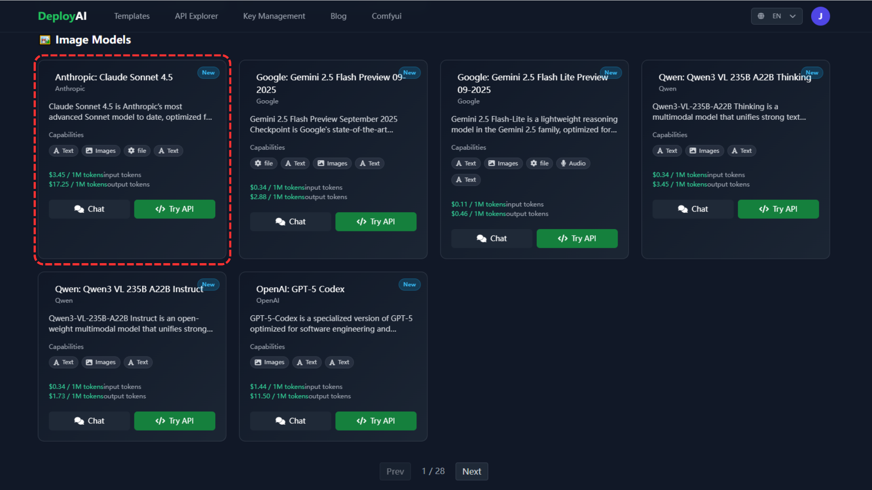Click the globe language icon
872x490 pixels.
click(x=761, y=16)
